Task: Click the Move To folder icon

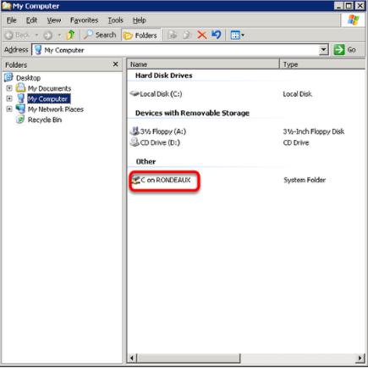Action: point(173,35)
